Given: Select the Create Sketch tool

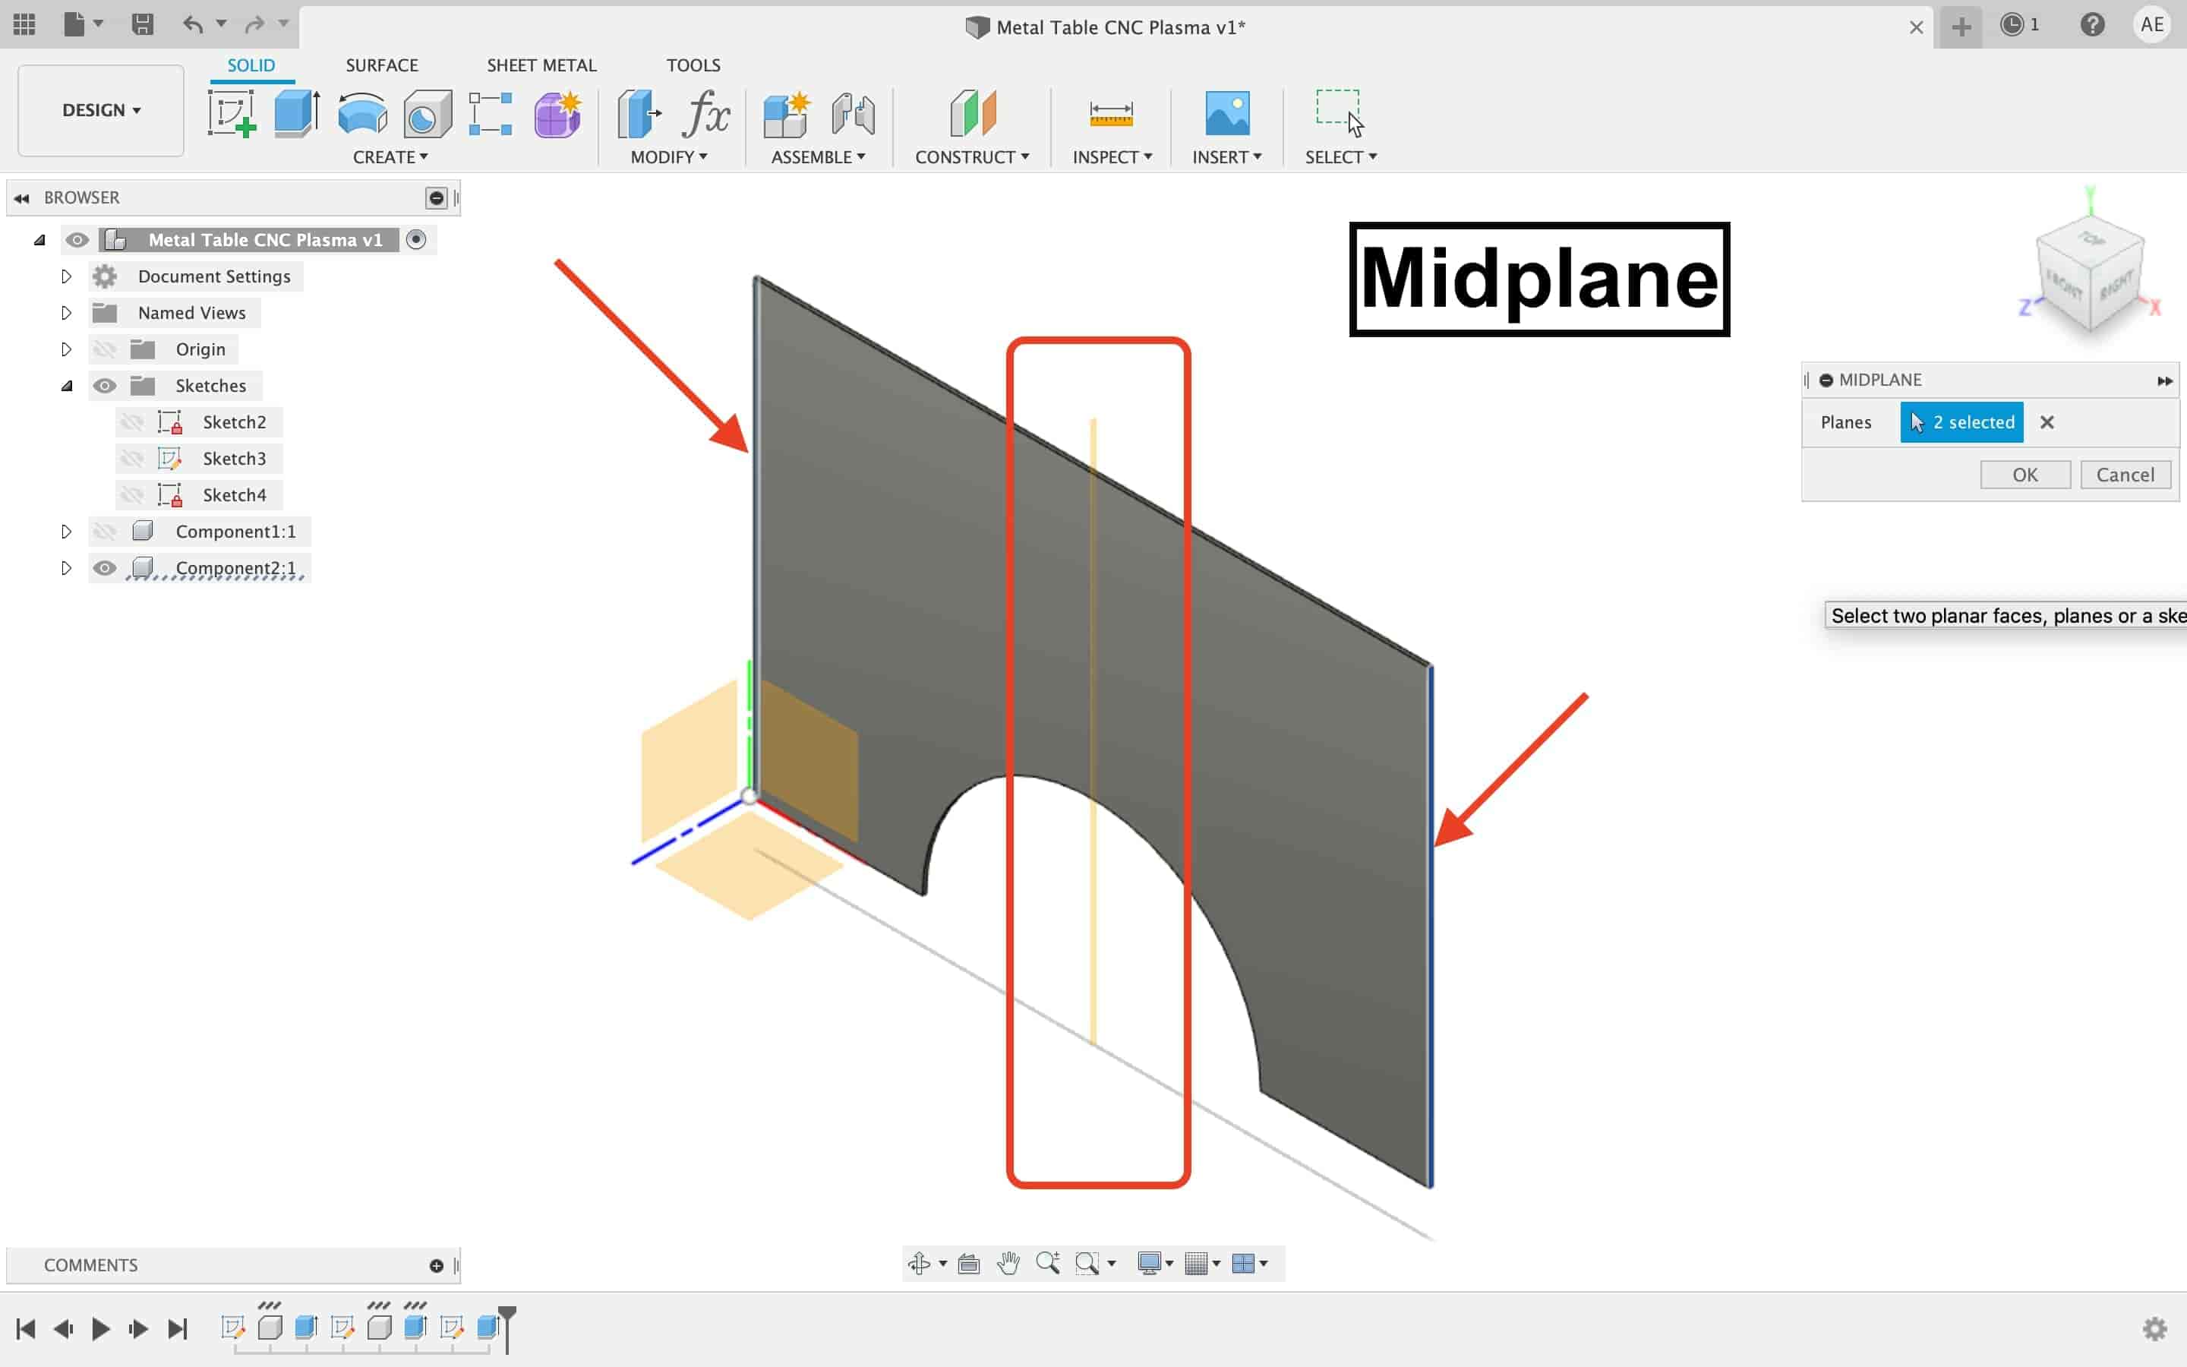Looking at the screenshot, I should coord(232,114).
